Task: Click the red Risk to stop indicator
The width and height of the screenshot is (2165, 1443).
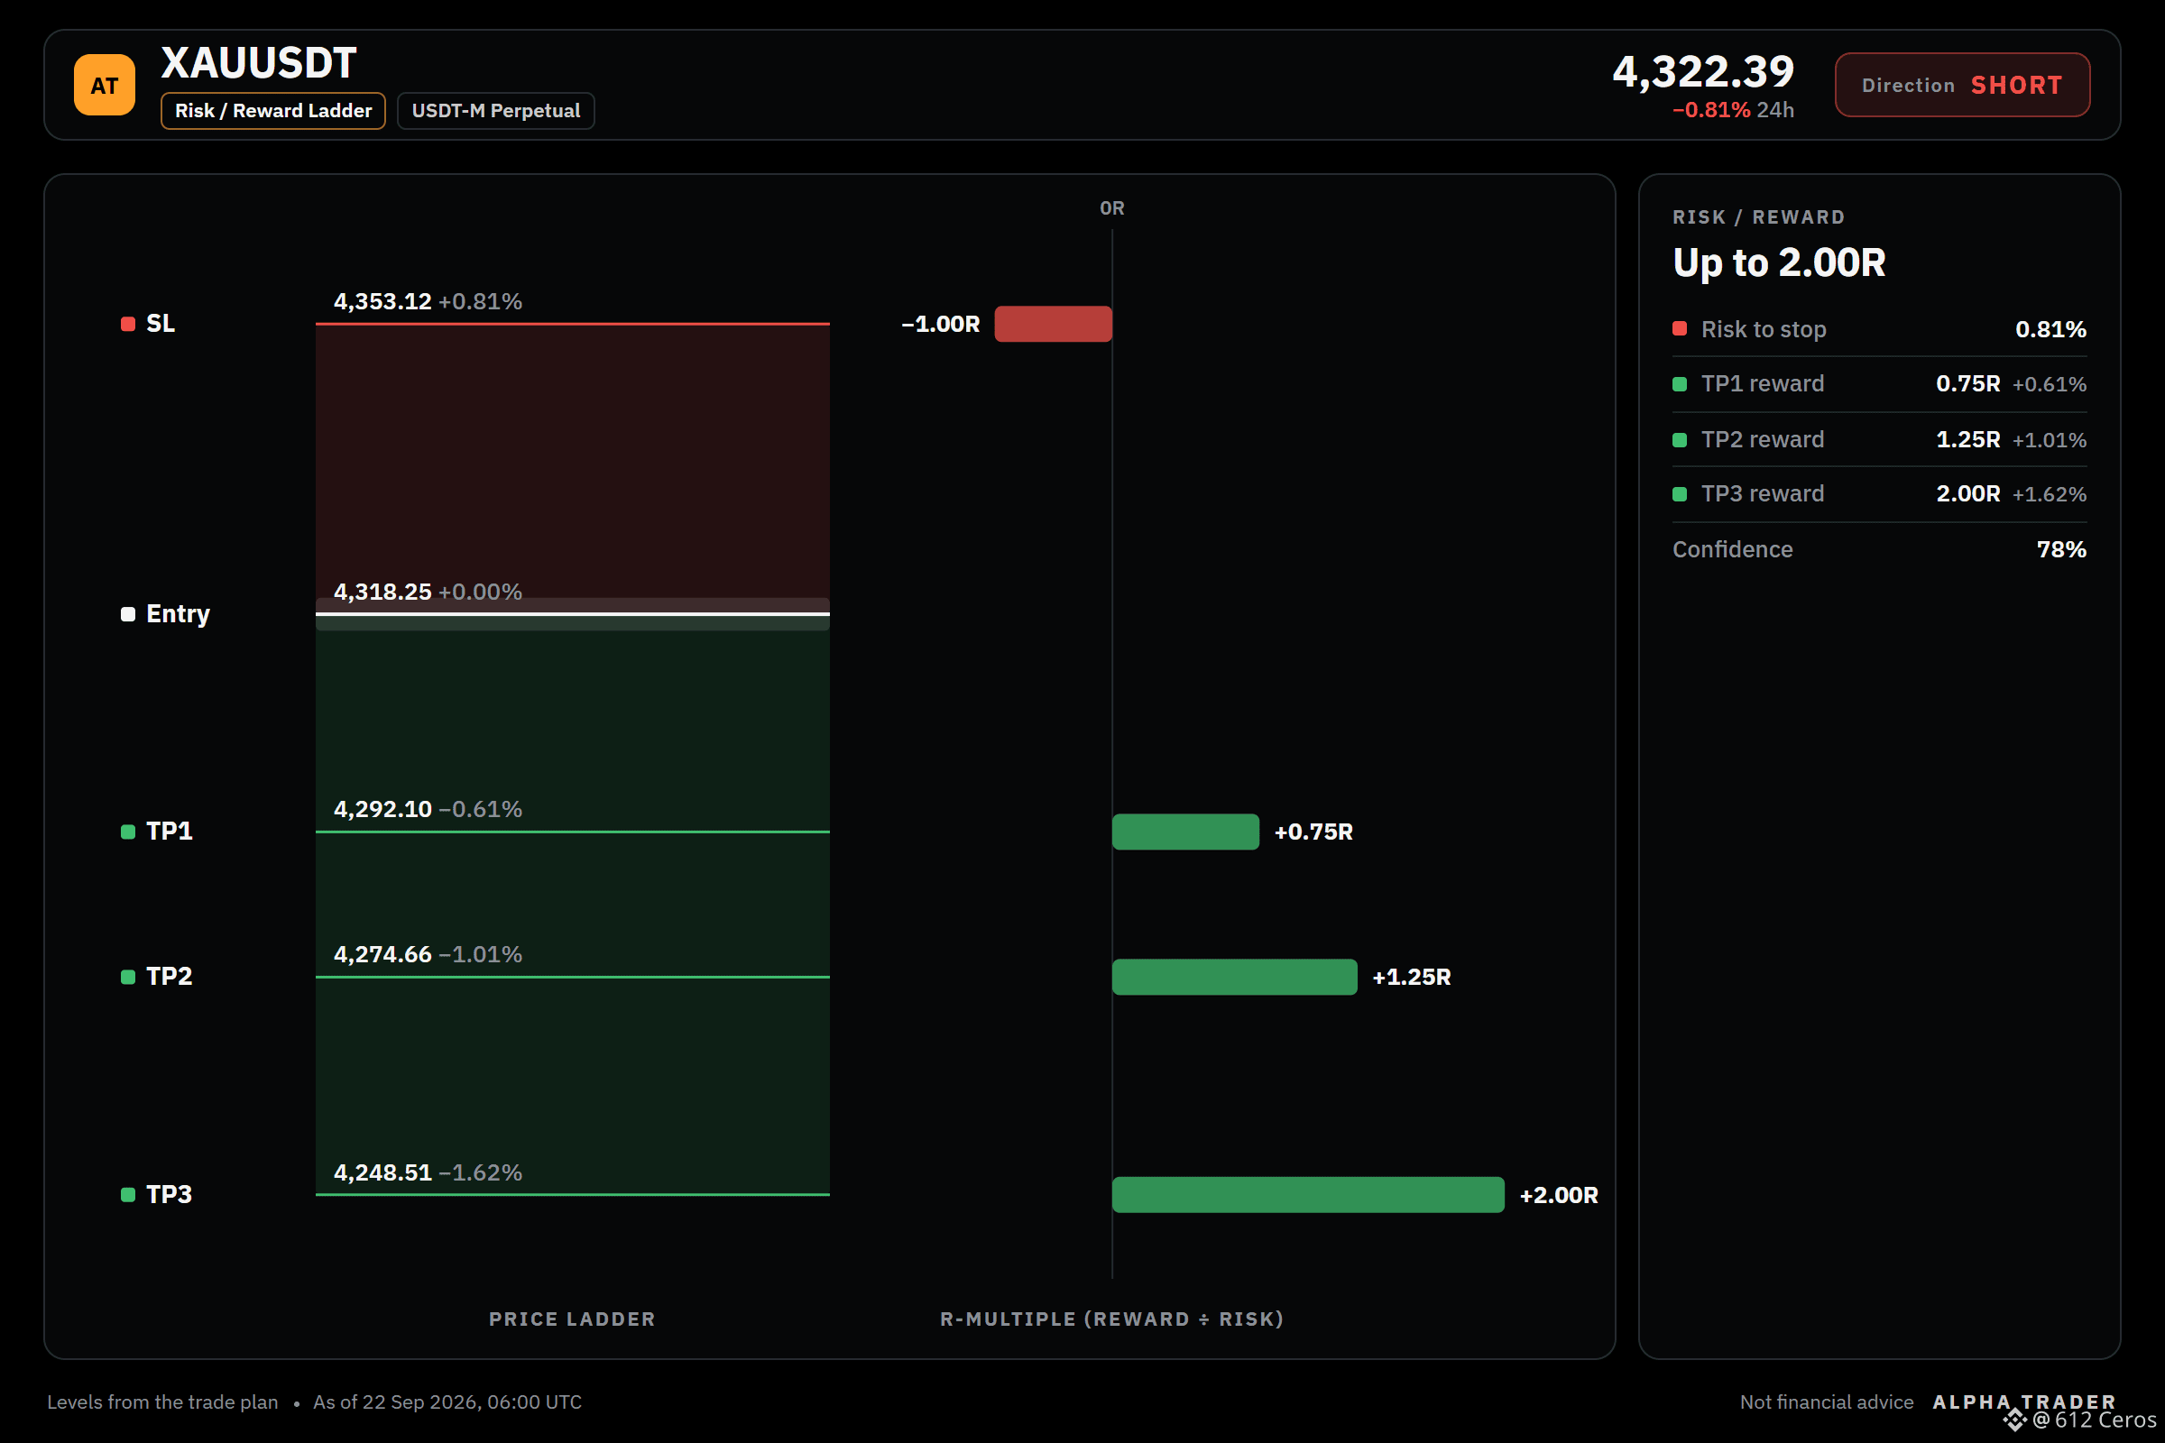Action: [1680, 328]
